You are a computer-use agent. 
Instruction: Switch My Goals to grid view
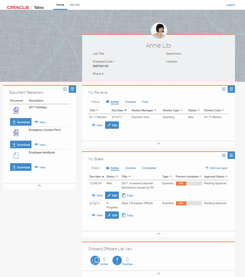coord(224,155)
